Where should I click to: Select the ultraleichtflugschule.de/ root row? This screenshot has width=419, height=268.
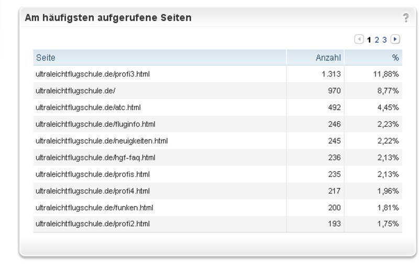click(75, 91)
